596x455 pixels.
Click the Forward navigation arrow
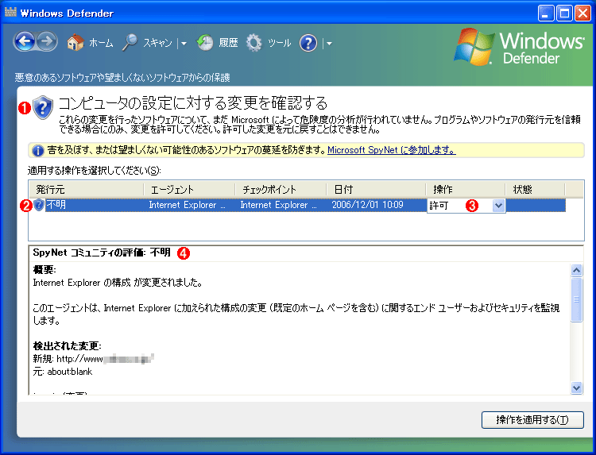[47, 41]
